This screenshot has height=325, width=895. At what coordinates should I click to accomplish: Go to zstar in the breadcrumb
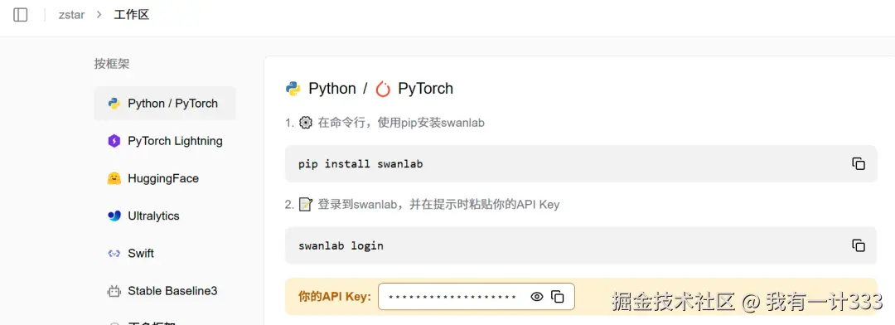point(71,15)
